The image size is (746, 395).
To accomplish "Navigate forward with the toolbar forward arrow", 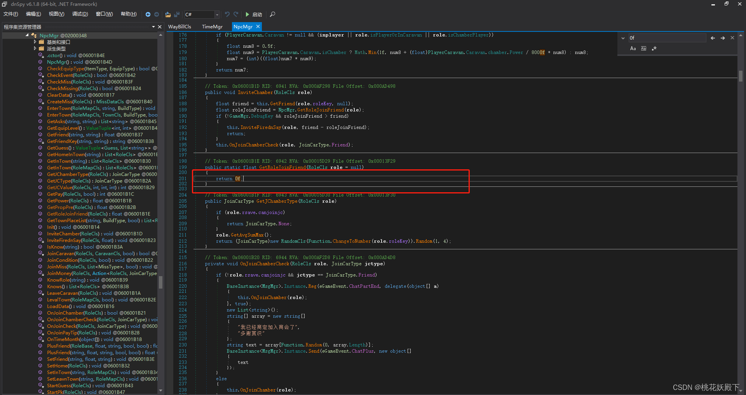I will click(x=157, y=14).
